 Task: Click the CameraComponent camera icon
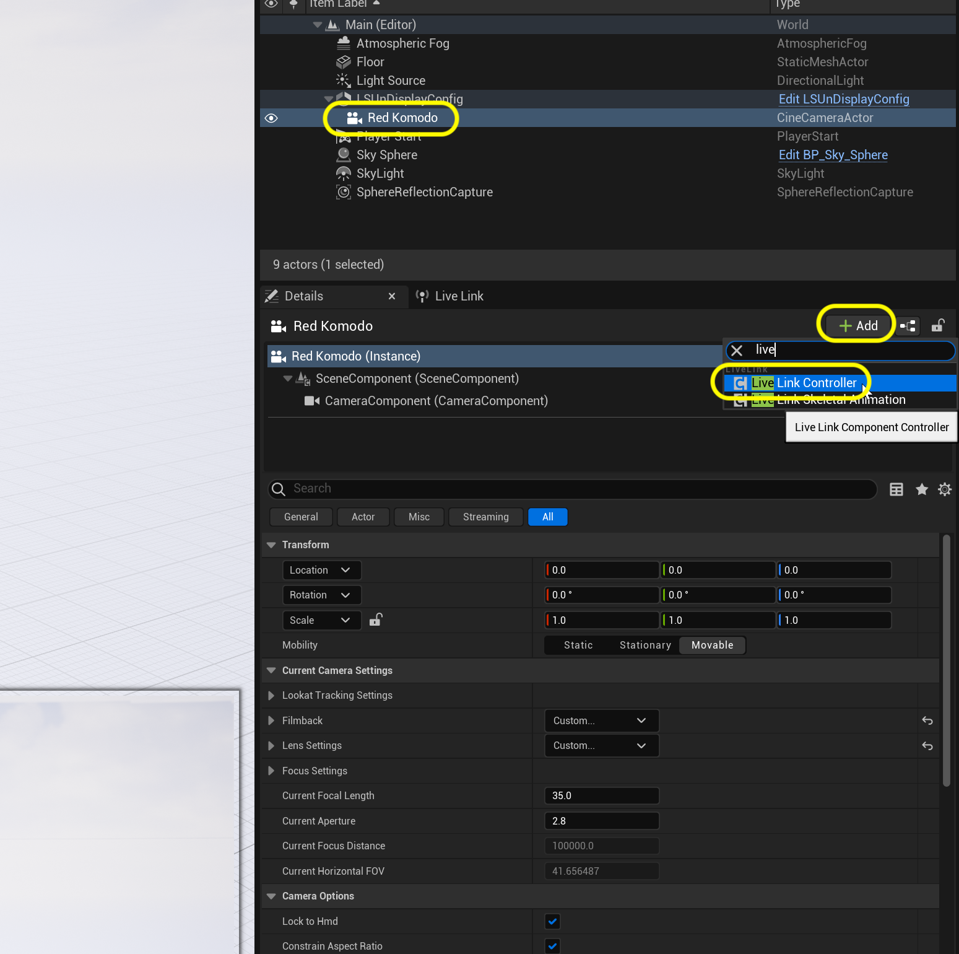(x=312, y=401)
